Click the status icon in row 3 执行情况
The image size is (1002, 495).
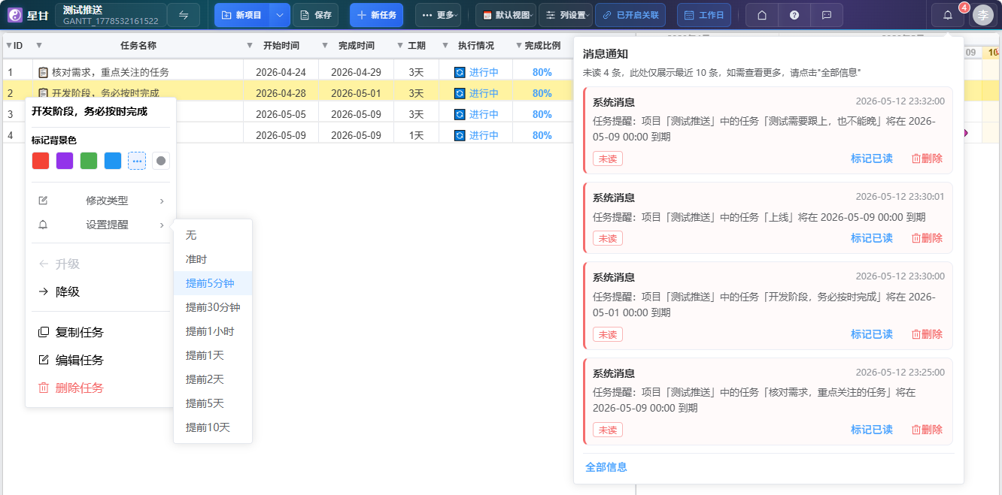click(x=460, y=114)
